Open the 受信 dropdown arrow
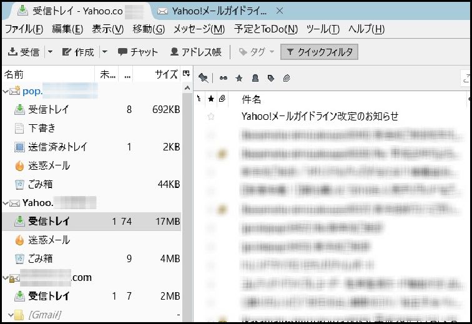This screenshot has width=472, height=324. [51, 52]
